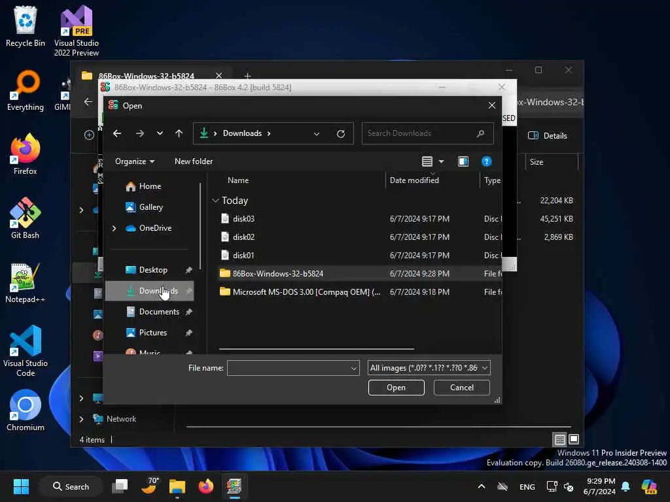Viewport: 670px width, 502px height.
Task: Switch File Explorer to details view
Action: [560, 439]
